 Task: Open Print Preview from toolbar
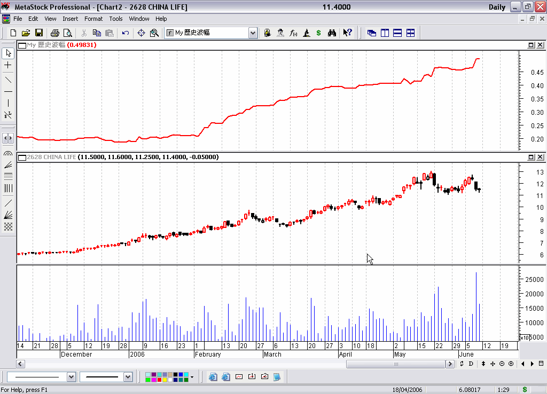pyautogui.click(x=68, y=33)
